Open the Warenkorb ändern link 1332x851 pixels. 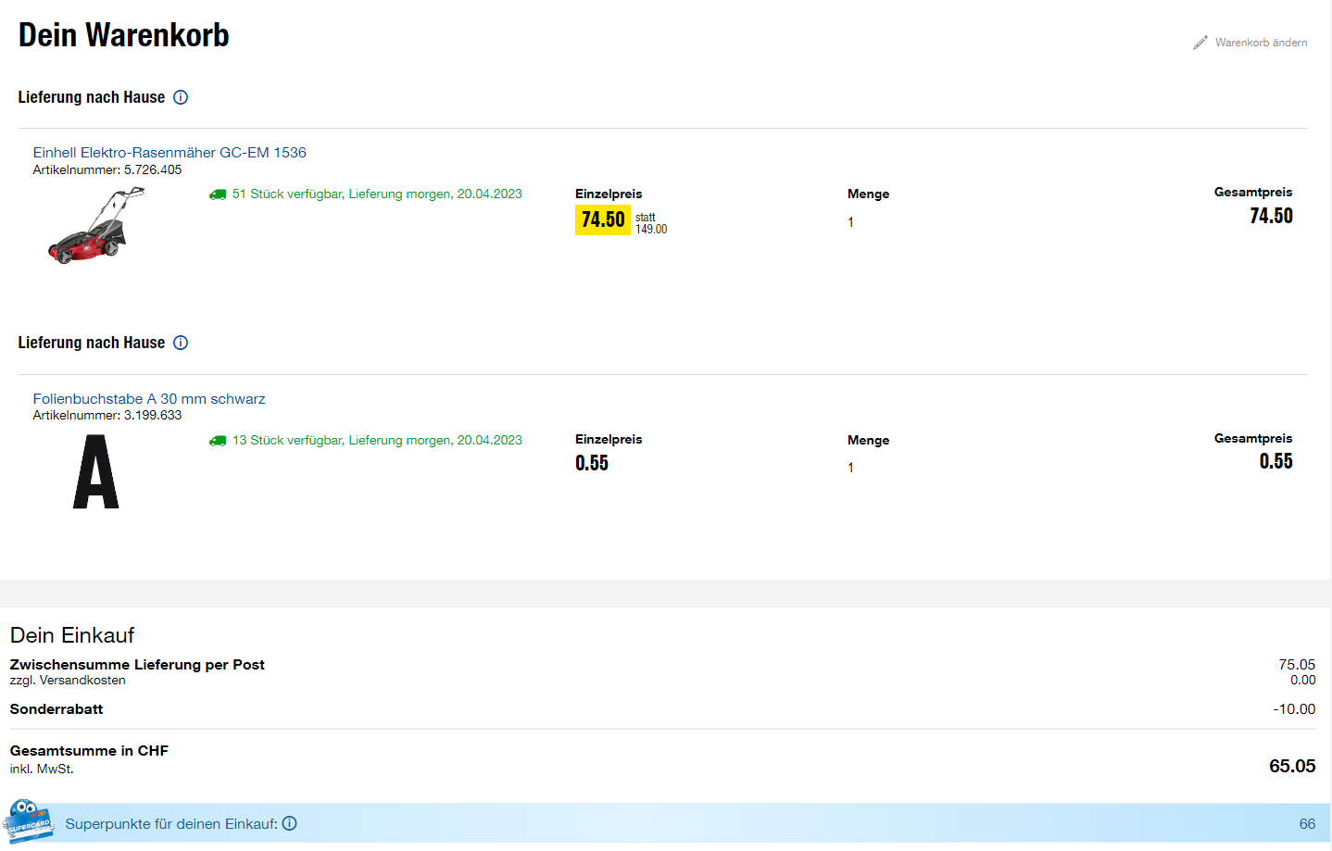click(1261, 43)
